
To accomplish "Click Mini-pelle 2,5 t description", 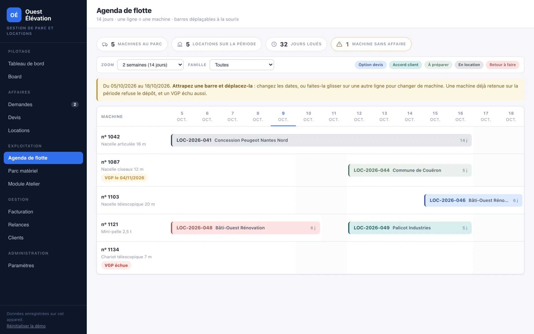I will pos(116,232).
